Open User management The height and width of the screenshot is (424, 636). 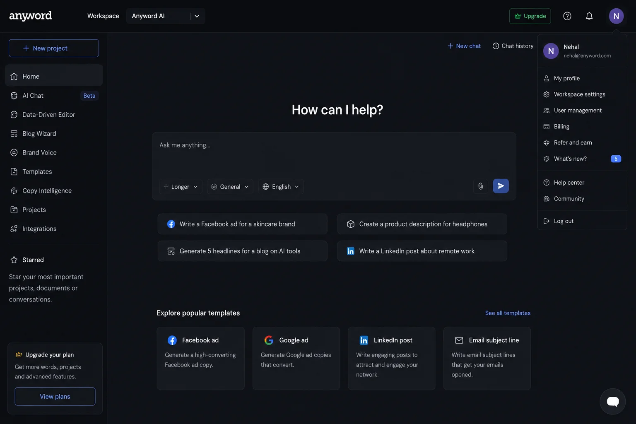pyautogui.click(x=582, y=111)
